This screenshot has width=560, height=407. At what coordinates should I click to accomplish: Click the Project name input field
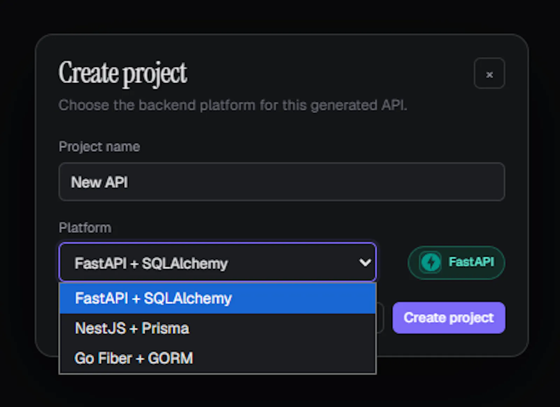(x=282, y=181)
